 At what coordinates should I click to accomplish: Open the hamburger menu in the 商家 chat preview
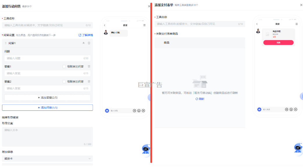click(144, 25)
